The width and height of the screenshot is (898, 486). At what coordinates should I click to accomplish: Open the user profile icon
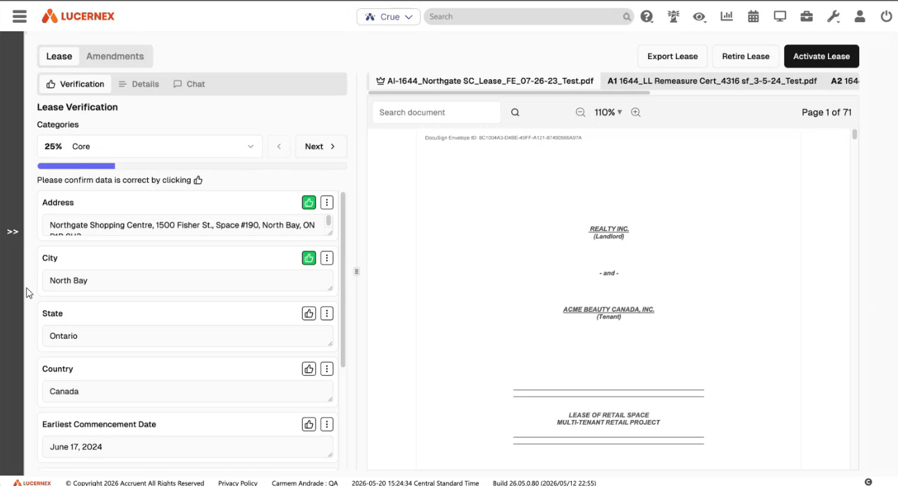point(860,17)
